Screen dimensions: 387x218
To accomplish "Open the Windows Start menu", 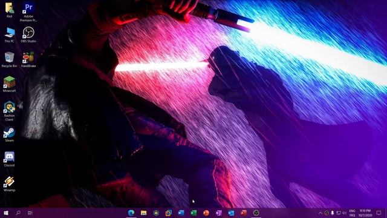I will click(x=6, y=213).
